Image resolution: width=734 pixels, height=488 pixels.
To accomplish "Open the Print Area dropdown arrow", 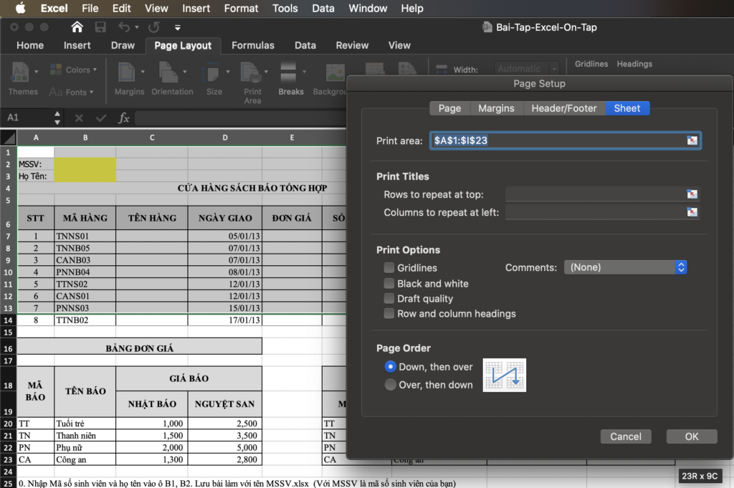I will [267, 72].
